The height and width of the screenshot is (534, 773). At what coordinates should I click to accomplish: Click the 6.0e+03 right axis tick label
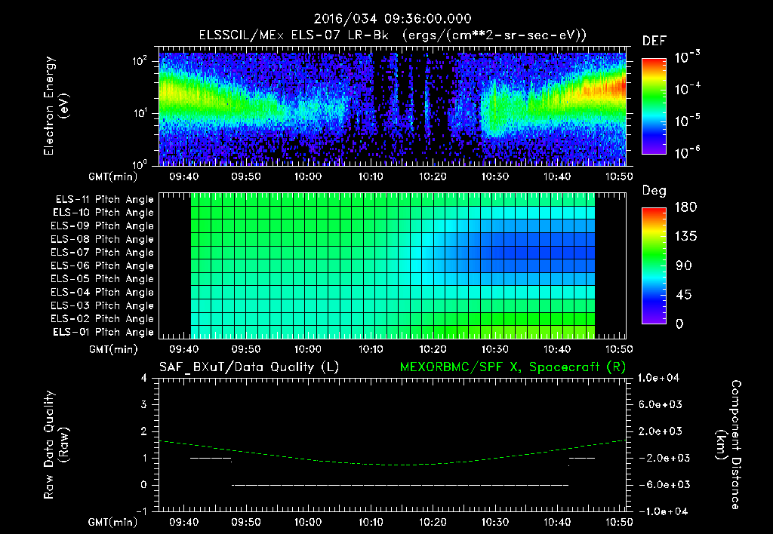tap(660, 404)
